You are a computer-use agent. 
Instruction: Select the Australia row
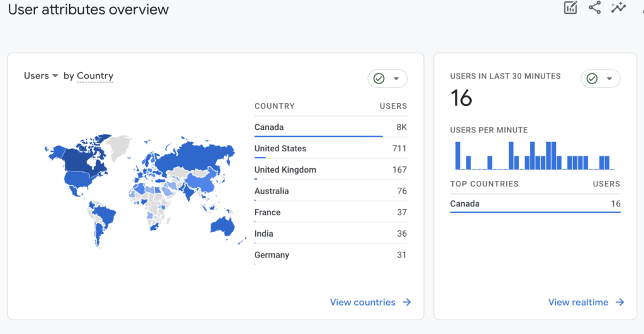pyautogui.click(x=331, y=191)
